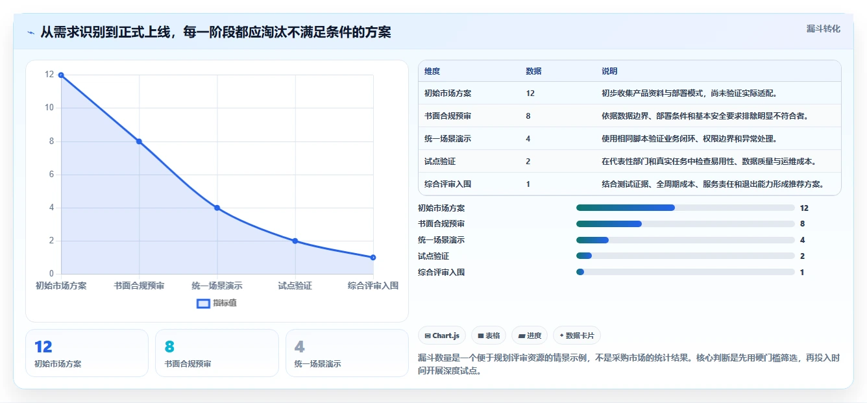Open the stat card showing 12 初始市场方案
867x403 pixels.
pyautogui.click(x=87, y=353)
